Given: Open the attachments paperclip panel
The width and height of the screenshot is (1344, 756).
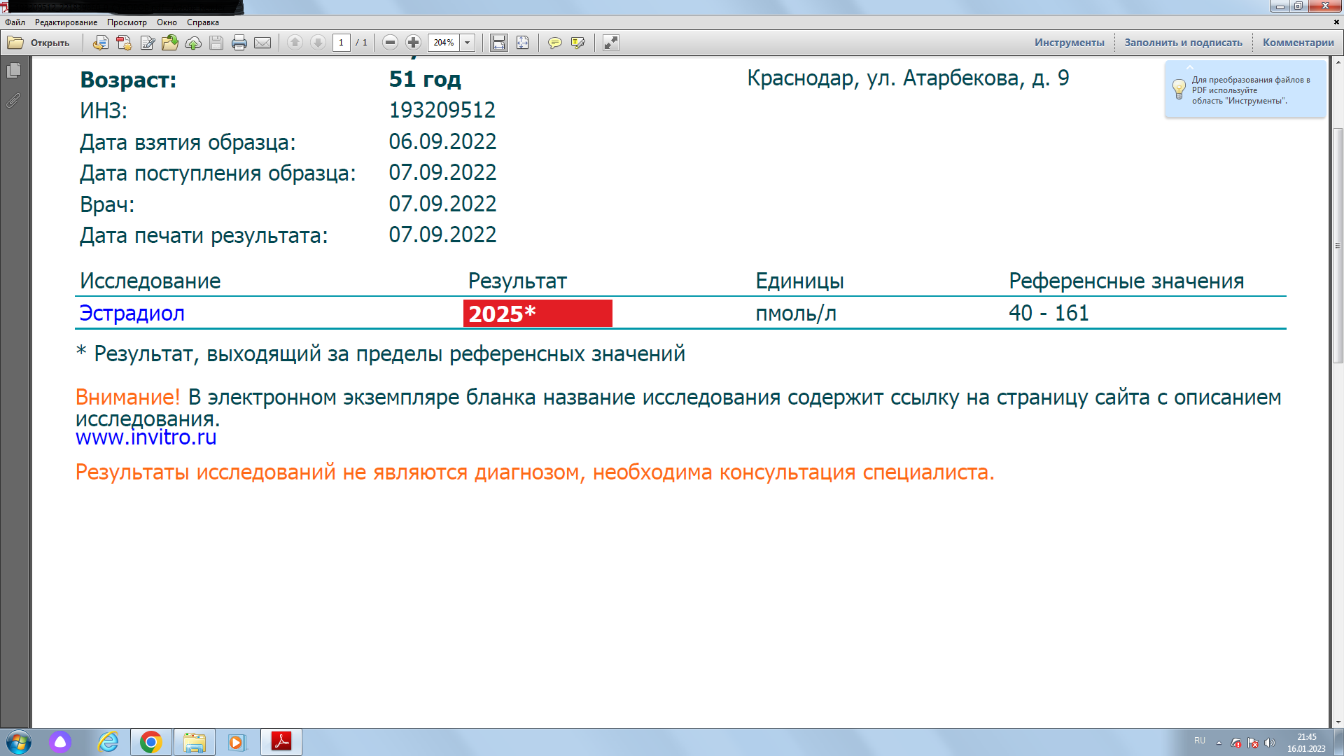Looking at the screenshot, I should coord(13,101).
